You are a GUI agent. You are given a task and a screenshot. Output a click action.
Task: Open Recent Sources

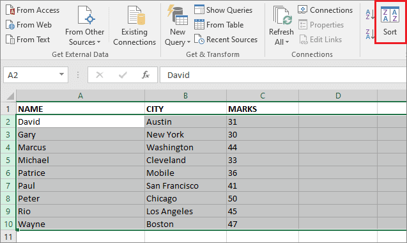pyautogui.click(x=226, y=40)
